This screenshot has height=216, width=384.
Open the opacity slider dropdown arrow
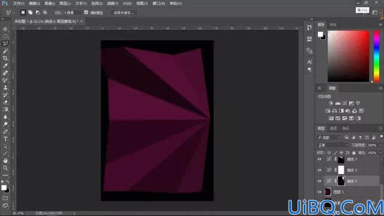coord(380,145)
